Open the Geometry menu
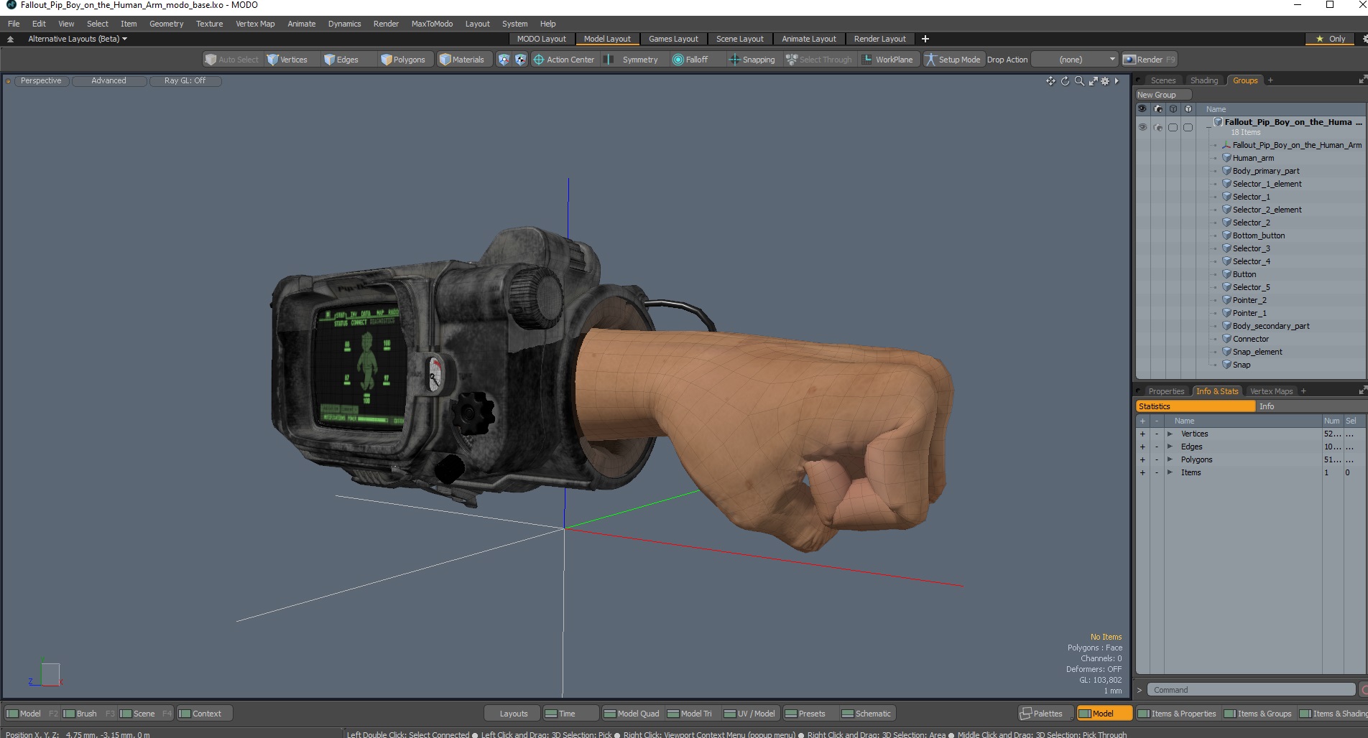The image size is (1368, 738). click(166, 24)
